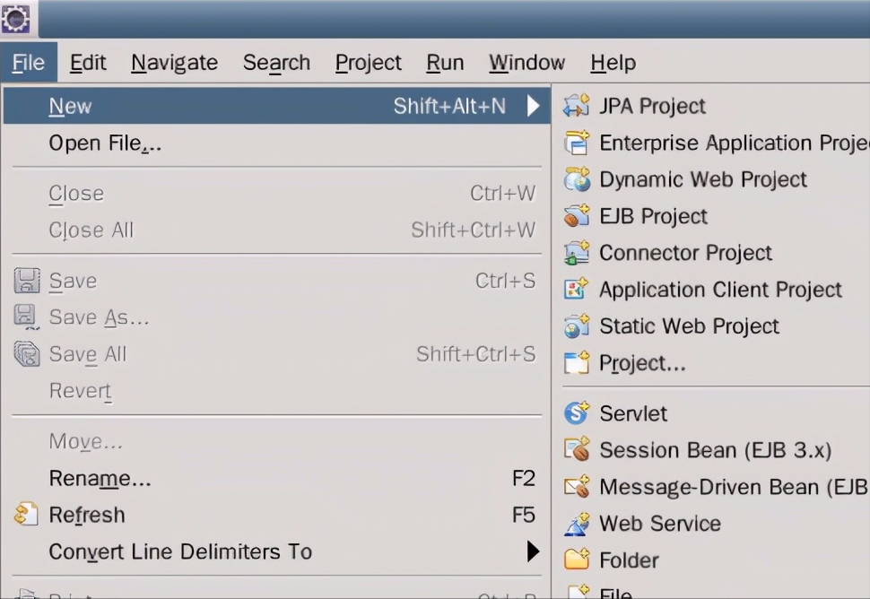Click the Connector Project icon
870x599 pixels.
click(577, 252)
